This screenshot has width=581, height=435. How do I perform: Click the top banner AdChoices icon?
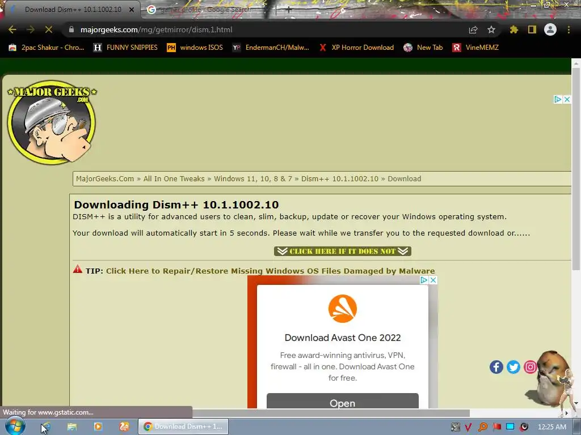pos(558,99)
